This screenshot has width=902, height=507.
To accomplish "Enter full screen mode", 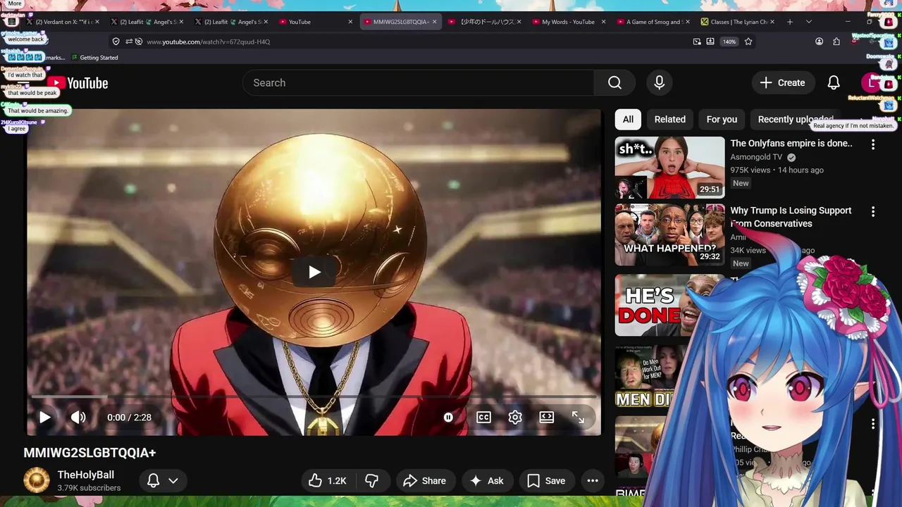I will click(578, 418).
